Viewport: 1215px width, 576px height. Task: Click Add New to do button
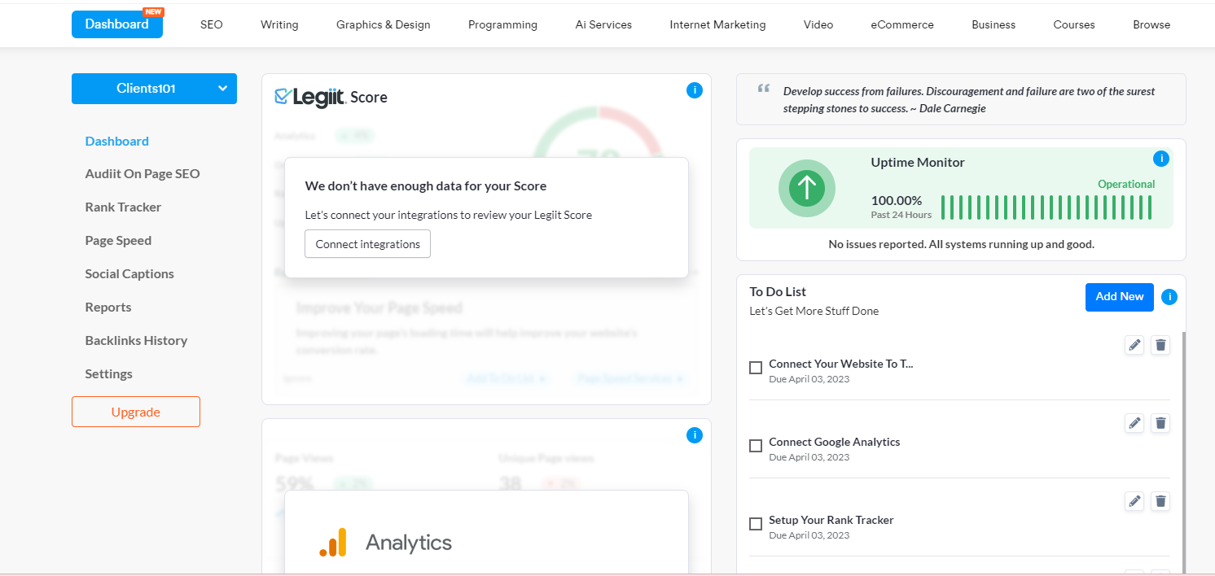click(1120, 297)
